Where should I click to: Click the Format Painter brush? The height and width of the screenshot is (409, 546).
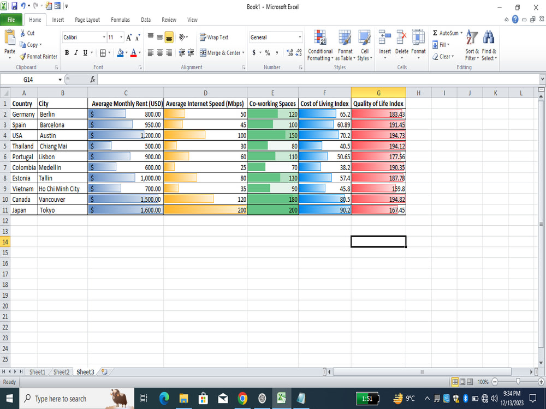[22, 56]
